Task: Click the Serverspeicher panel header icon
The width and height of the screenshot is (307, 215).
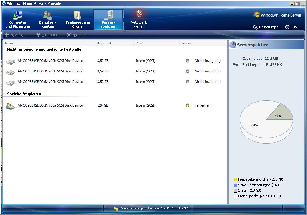Action: point(233,45)
